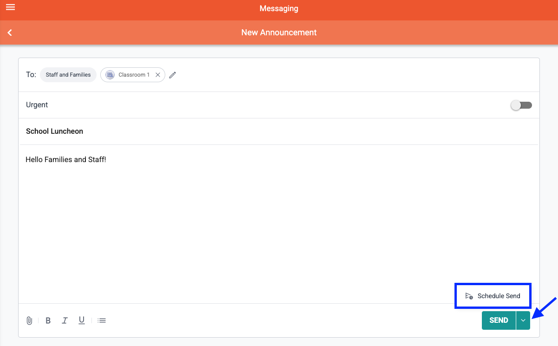
Task: Select the Staff and Families chip
Action: [x=68, y=75]
